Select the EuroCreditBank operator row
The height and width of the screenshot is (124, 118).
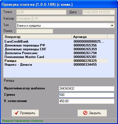pyautogui.click(x=55, y=42)
